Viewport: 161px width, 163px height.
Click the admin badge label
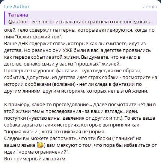150,6
